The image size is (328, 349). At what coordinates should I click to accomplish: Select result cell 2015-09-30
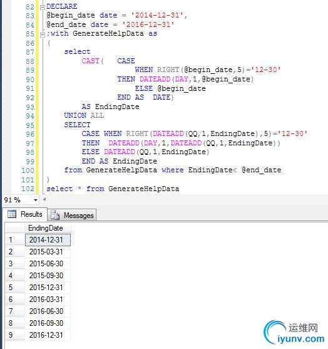point(48,276)
